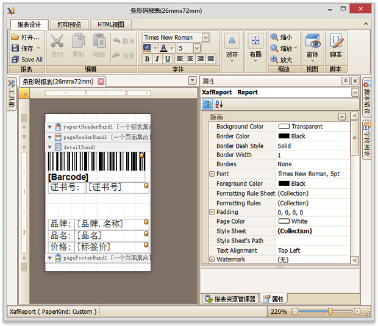378x326 pixels.
Task: Decrease zoom with the minus button
Action: click(x=295, y=311)
